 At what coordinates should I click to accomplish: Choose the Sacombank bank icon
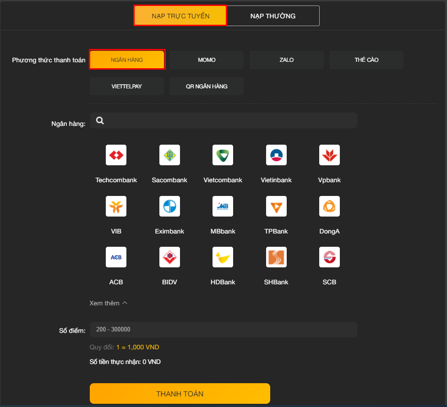pyautogui.click(x=169, y=155)
